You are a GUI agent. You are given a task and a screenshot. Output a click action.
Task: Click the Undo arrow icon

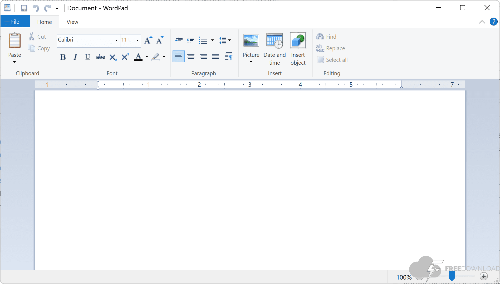(x=36, y=8)
